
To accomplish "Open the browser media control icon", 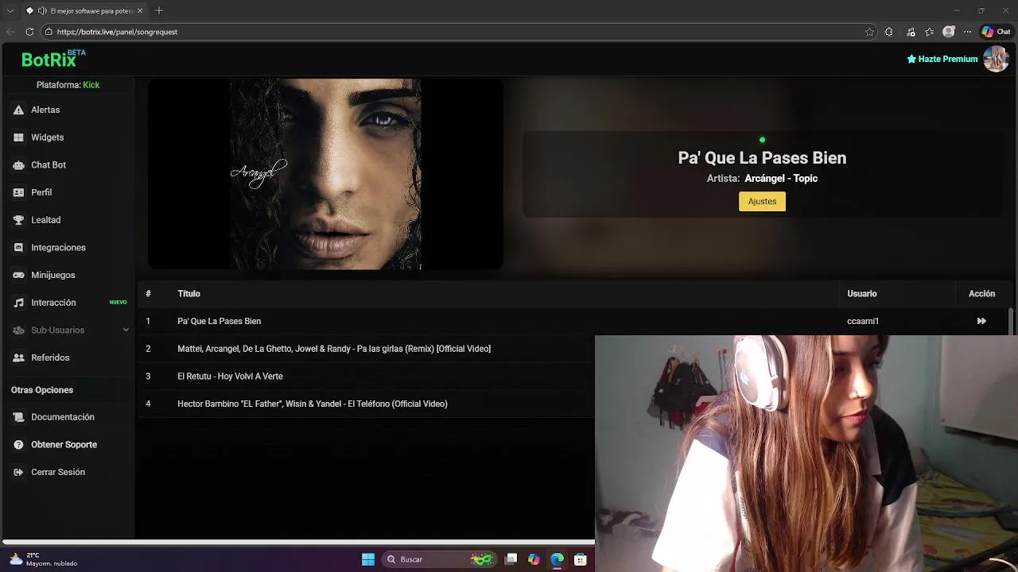I will 911,32.
